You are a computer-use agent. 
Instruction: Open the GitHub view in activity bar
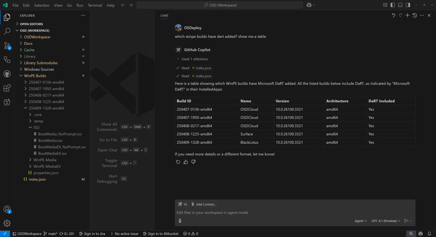7,74
